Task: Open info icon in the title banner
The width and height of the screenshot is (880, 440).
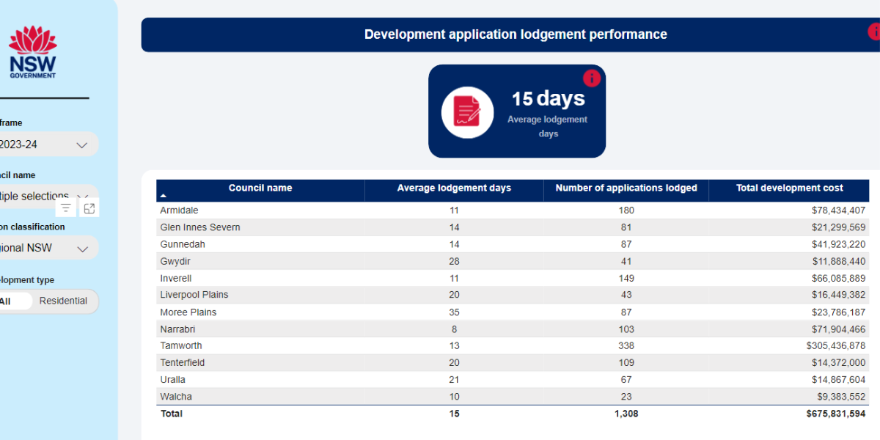Action: click(874, 32)
